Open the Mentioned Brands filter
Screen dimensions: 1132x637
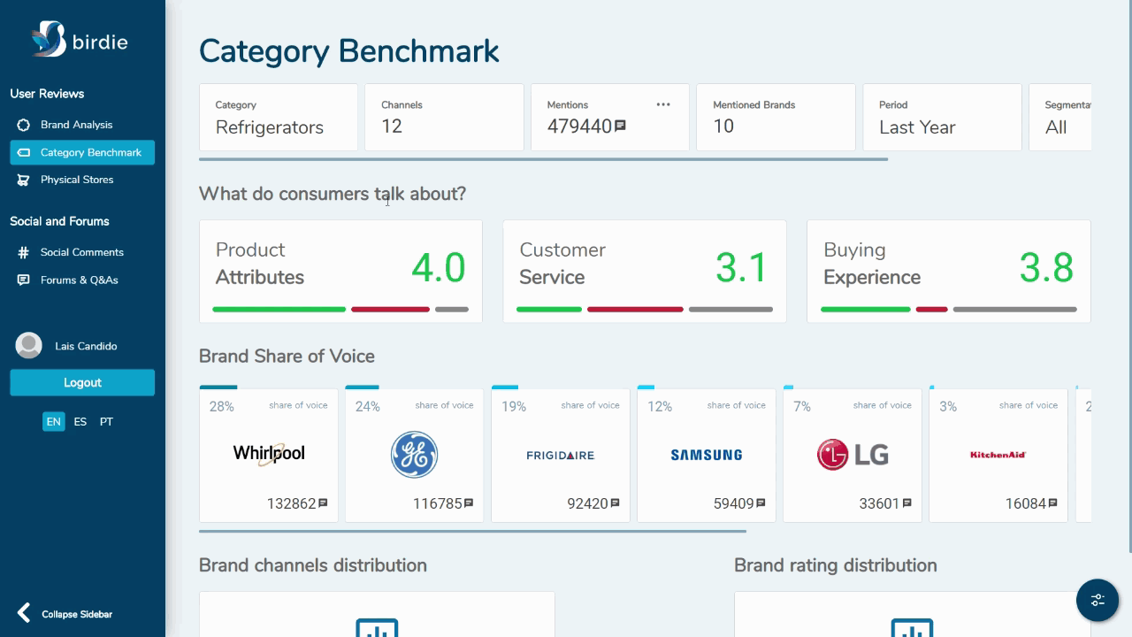point(776,118)
